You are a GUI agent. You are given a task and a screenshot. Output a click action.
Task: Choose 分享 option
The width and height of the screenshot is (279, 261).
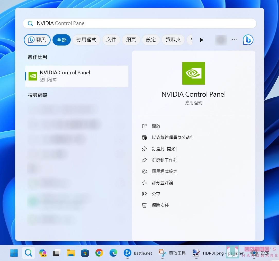(x=156, y=194)
